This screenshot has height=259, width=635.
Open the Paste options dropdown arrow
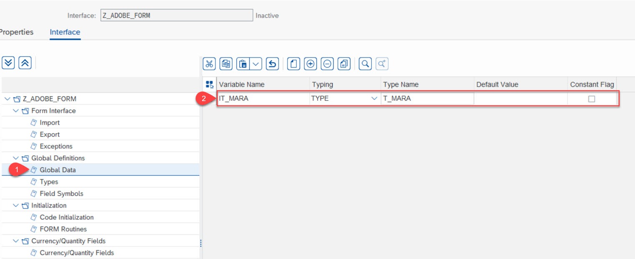(255, 64)
